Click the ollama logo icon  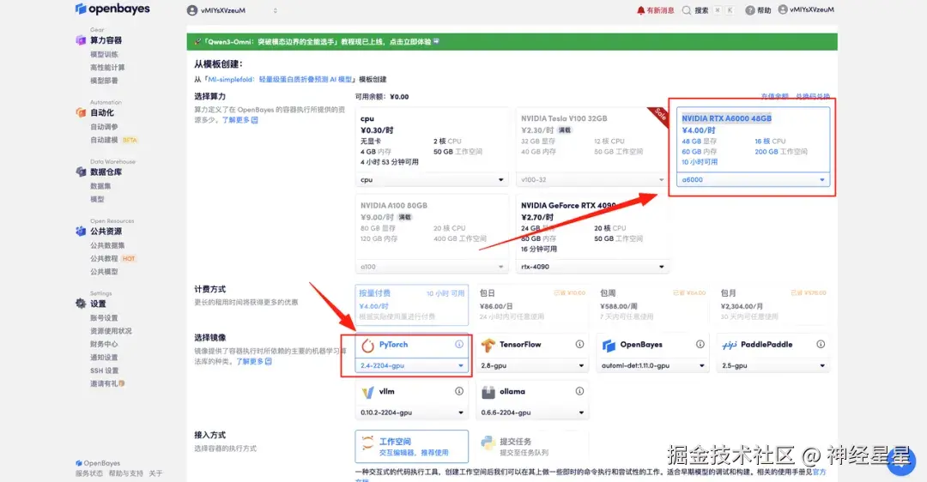tap(488, 392)
